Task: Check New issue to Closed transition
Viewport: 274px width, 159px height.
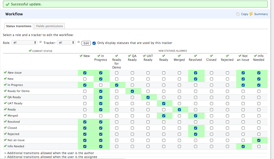Action: coord(212,73)
